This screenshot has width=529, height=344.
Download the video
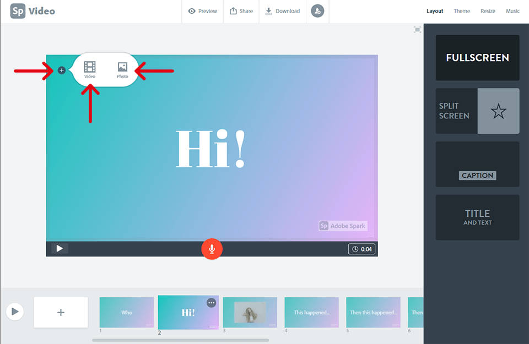[x=282, y=11]
